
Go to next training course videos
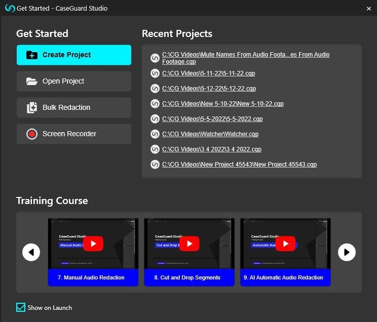pyautogui.click(x=347, y=252)
